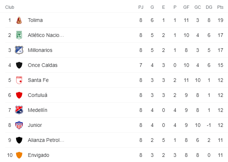Click the PJ column header

pyautogui.click(x=141, y=7)
